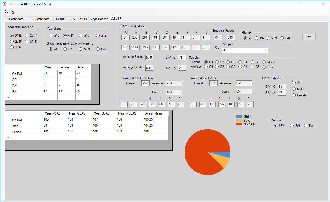Click the Print button

pyautogui.click(x=309, y=37)
